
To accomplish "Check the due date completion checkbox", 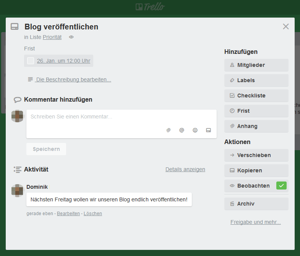I will [31, 61].
